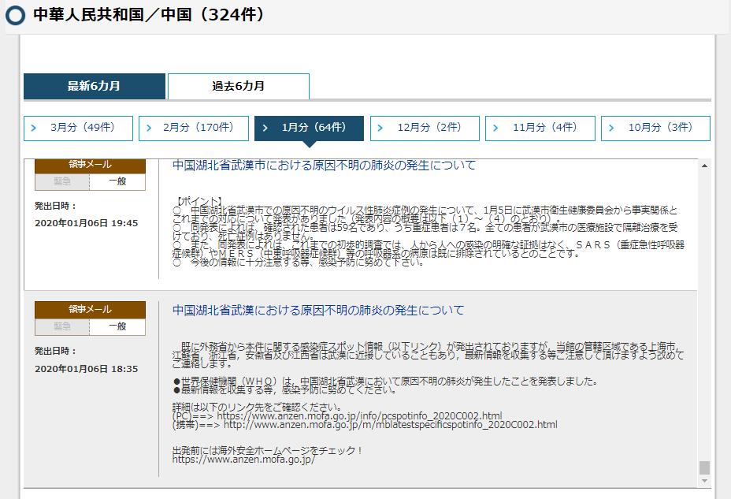This screenshot has width=731, height=499.
Task: Select the active 1月分（64件） tab
Action: (x=309, y=128)
